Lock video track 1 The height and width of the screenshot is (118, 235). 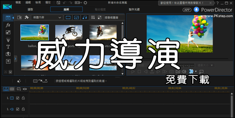[23, 98]
